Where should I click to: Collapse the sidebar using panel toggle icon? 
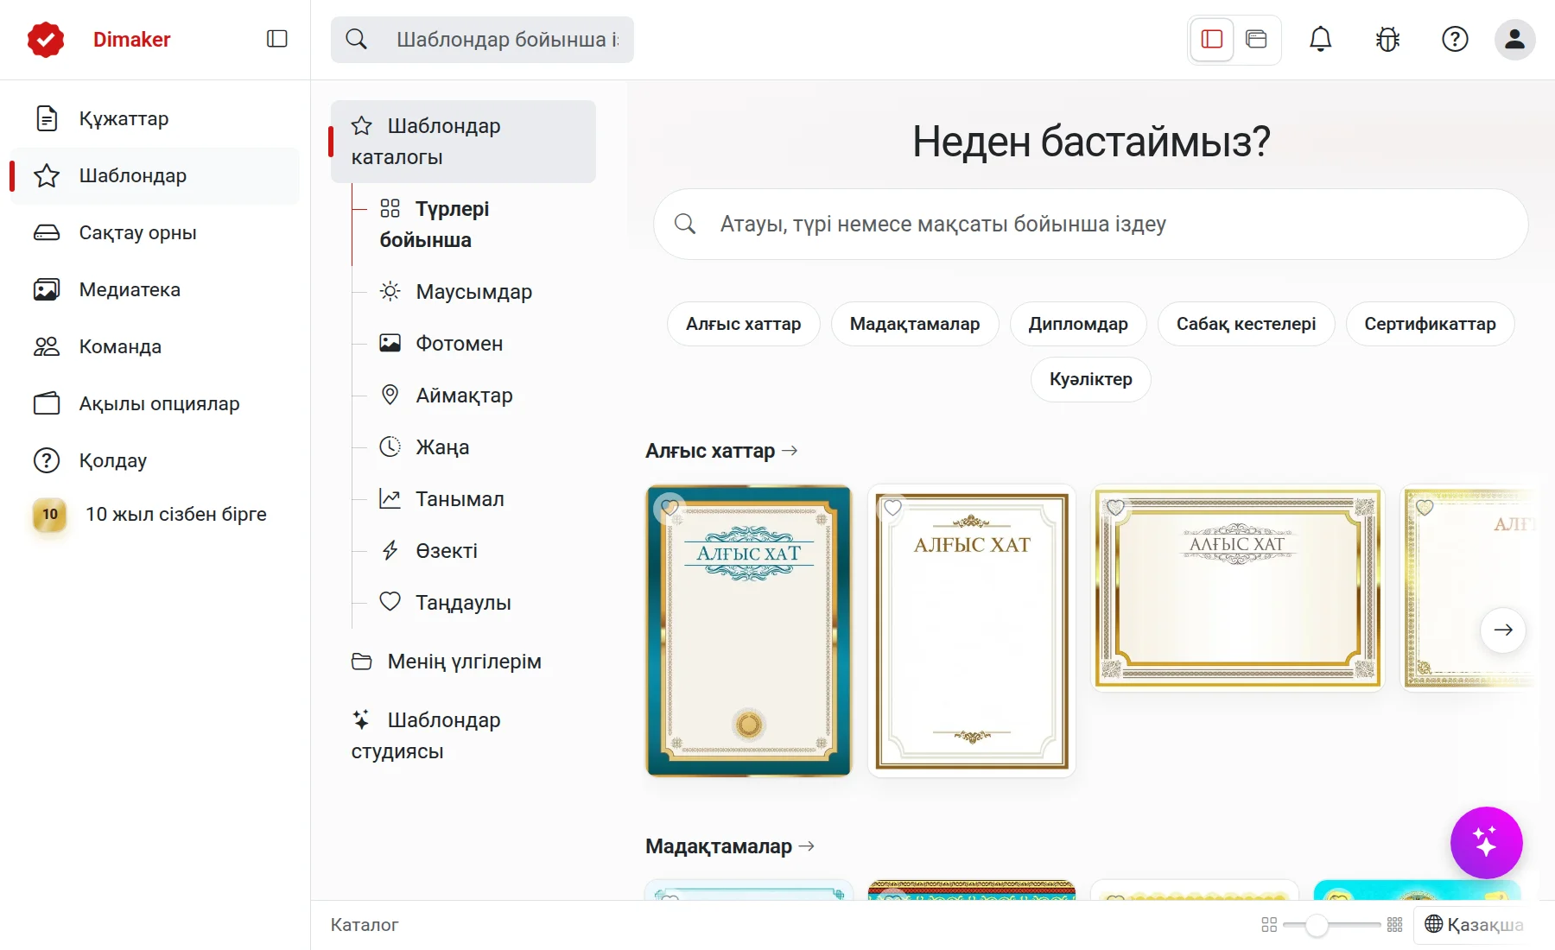(276, 39)
